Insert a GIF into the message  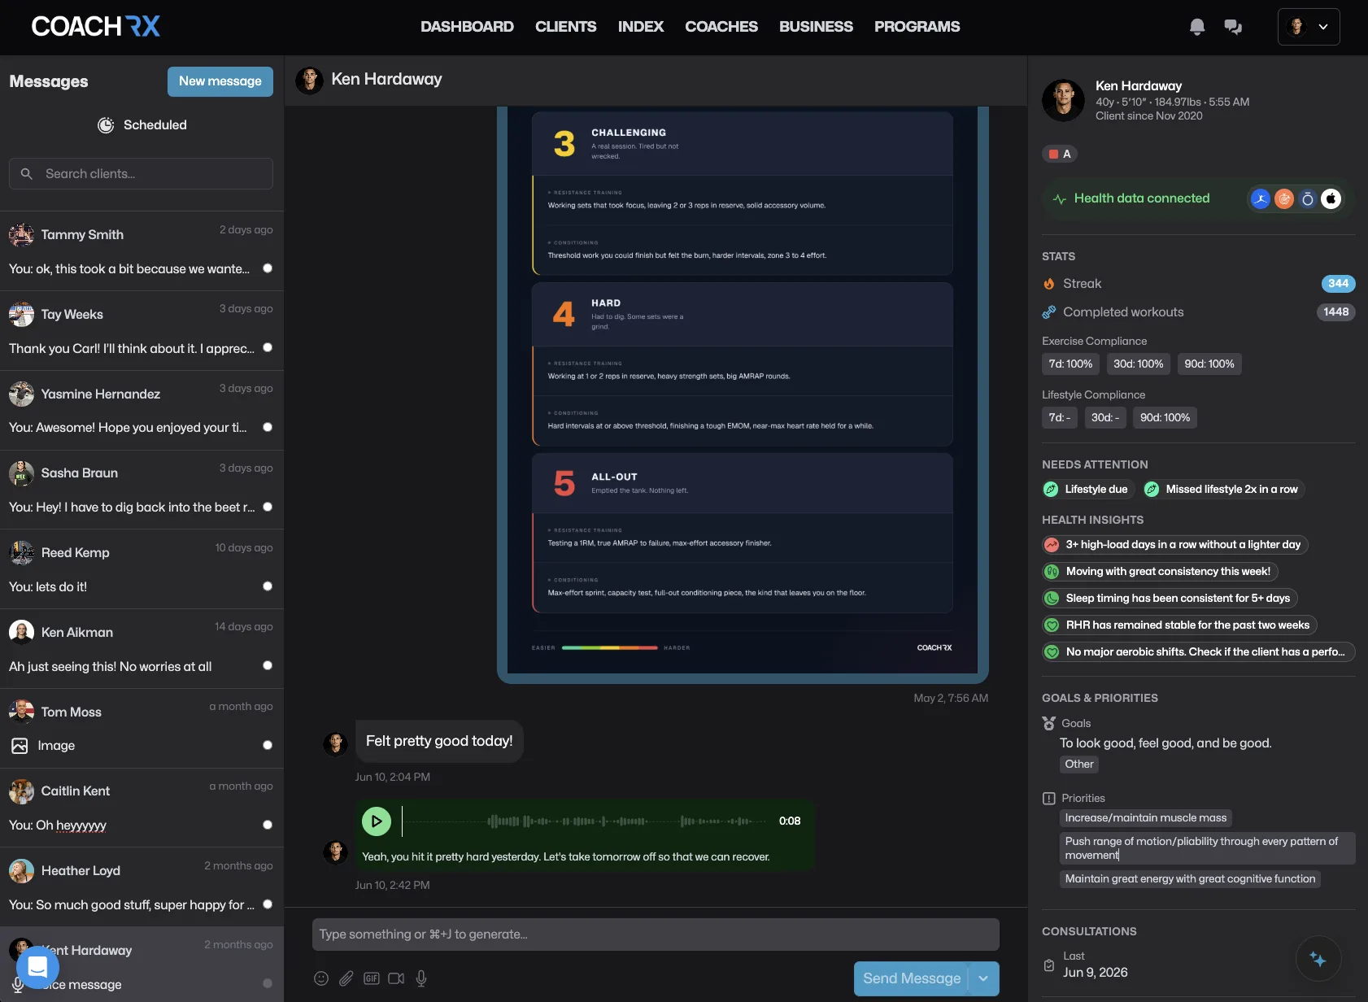click(372, 978)
